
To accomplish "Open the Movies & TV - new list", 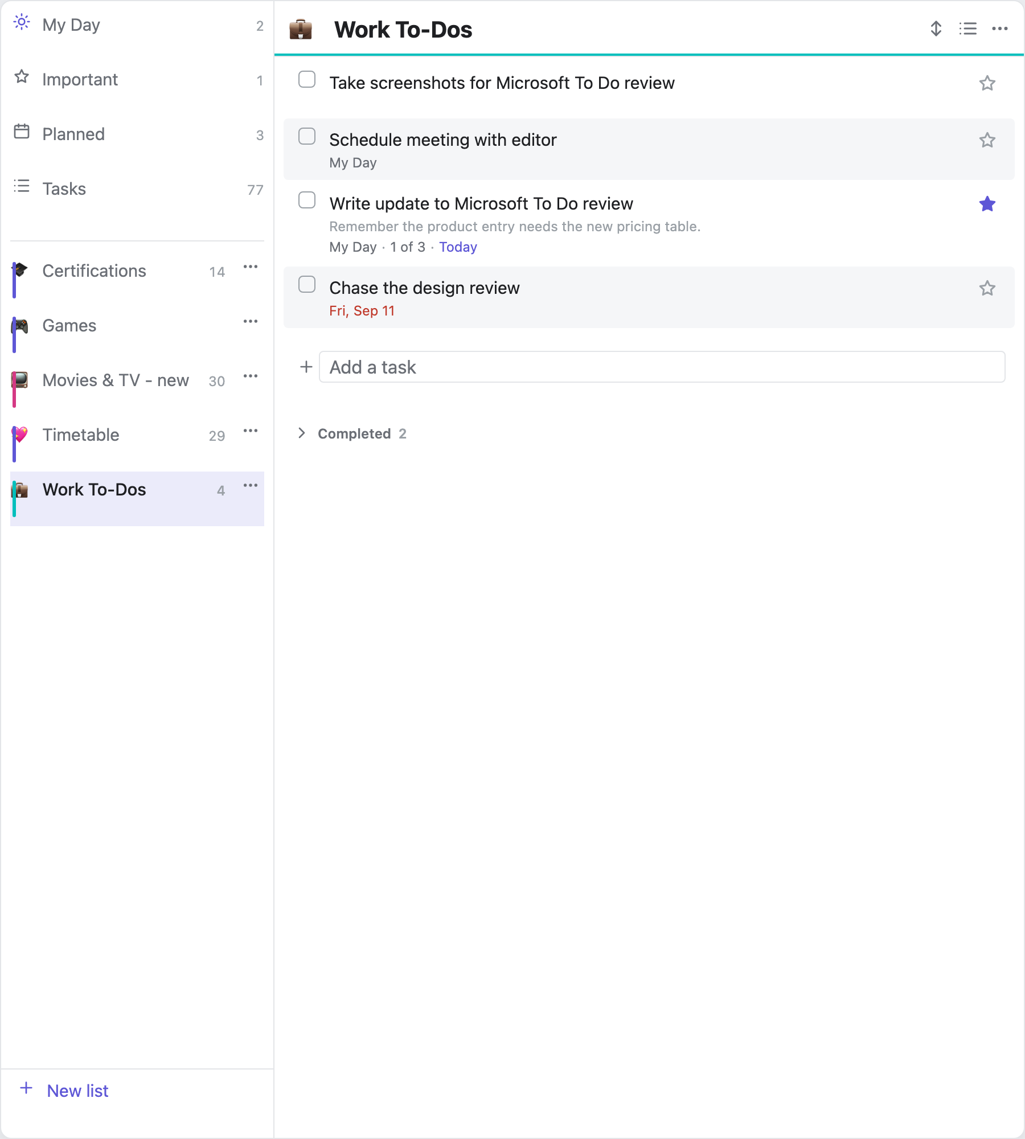I will (x=115, y=380).
